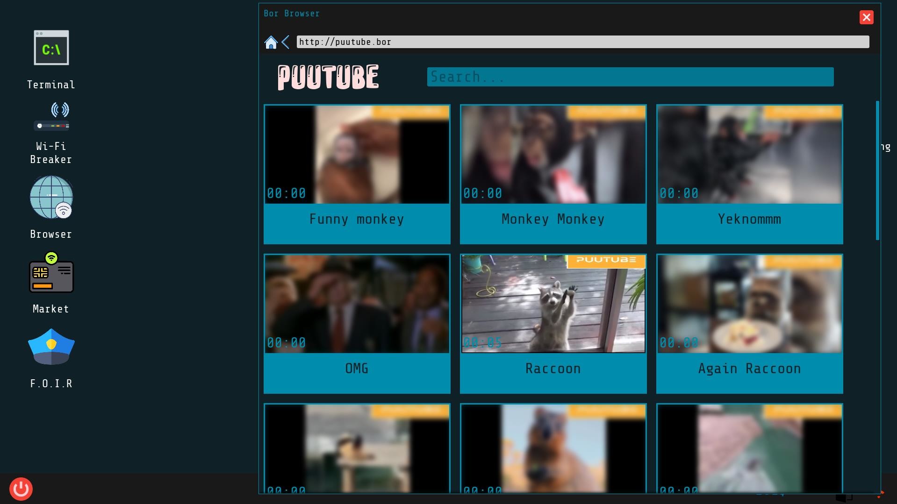Click the PUUTUBE logo
The image size is (897, 504).
coord(328,77)
